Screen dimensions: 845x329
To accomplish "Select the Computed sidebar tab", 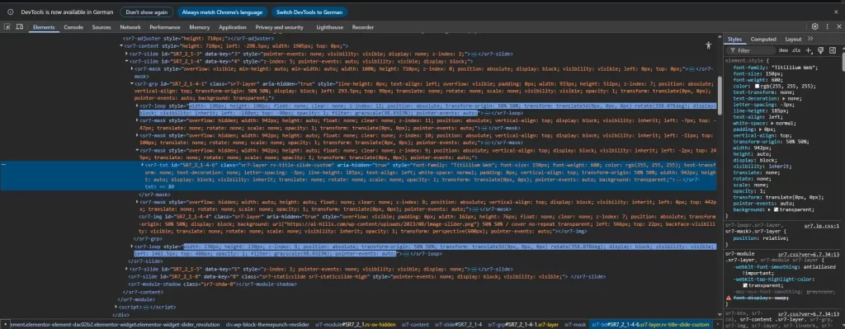I will tap(763, 40).
